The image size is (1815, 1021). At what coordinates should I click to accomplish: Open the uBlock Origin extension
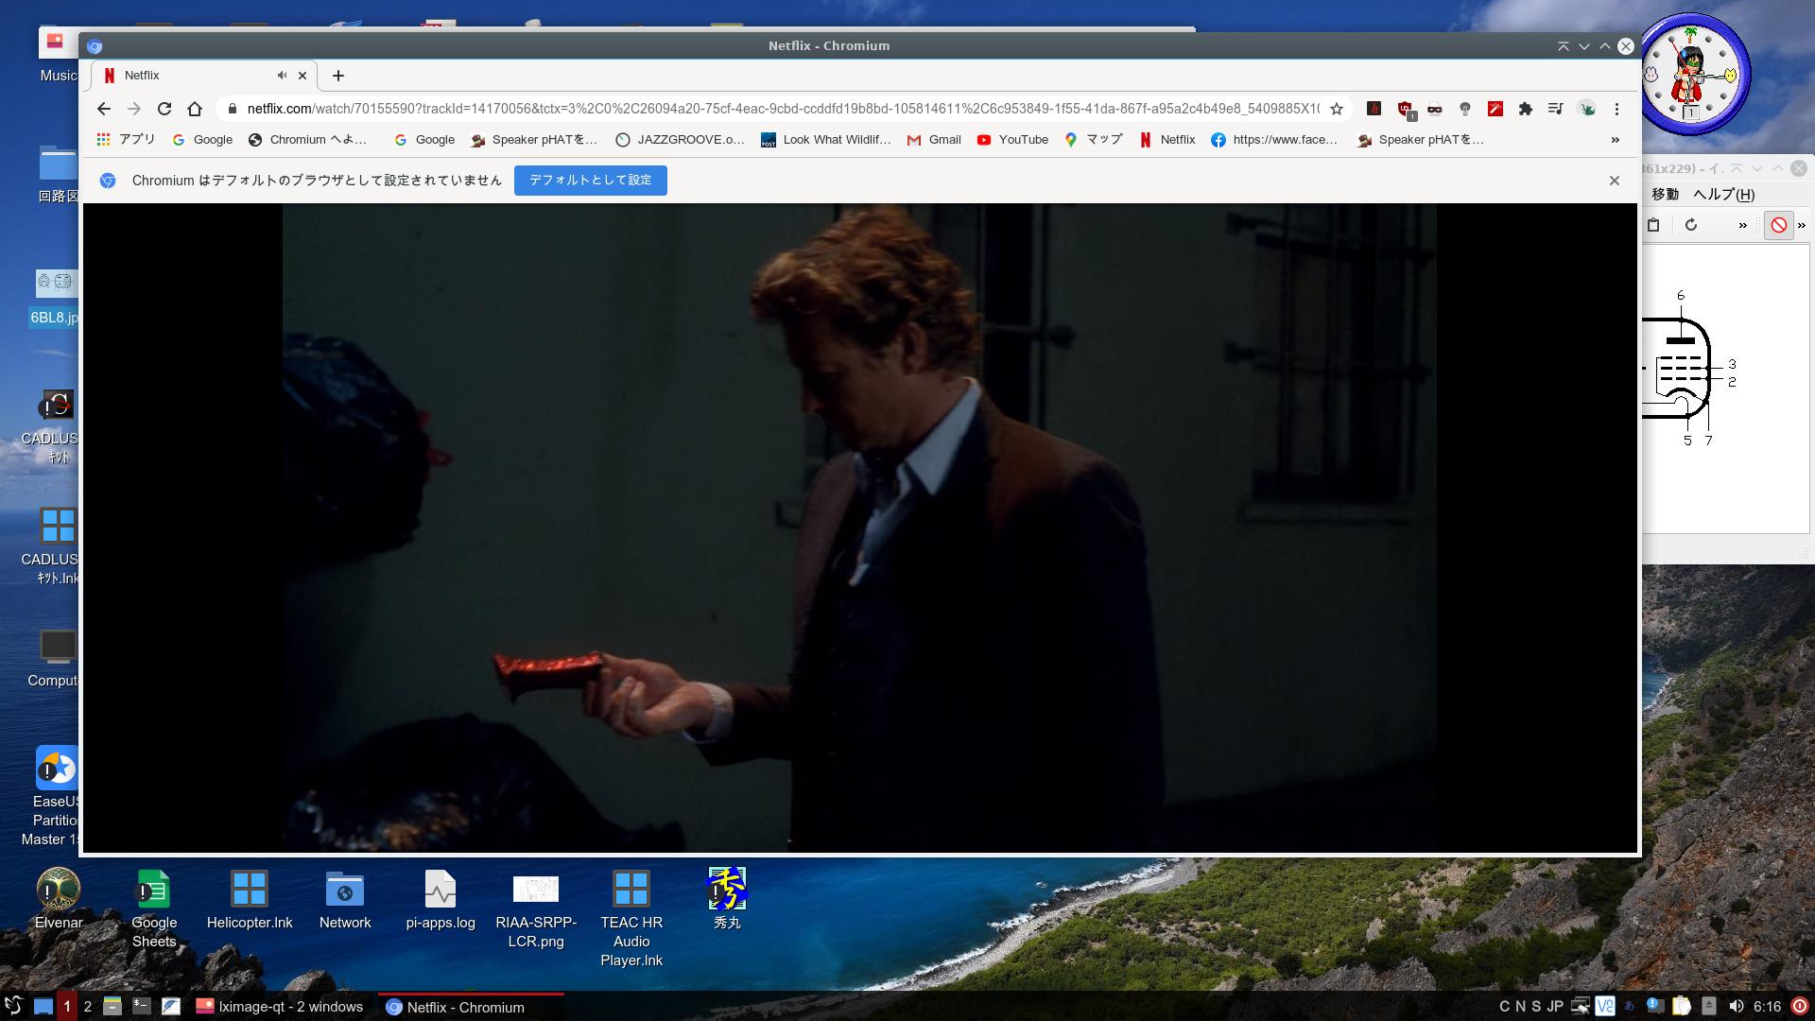coord(1404,108)
